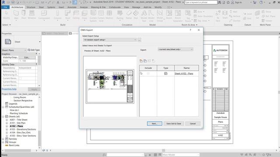Click the Shaft opening tool
Image resolution: width=280 pixels, height=157 pixels.
coord(225,14)
